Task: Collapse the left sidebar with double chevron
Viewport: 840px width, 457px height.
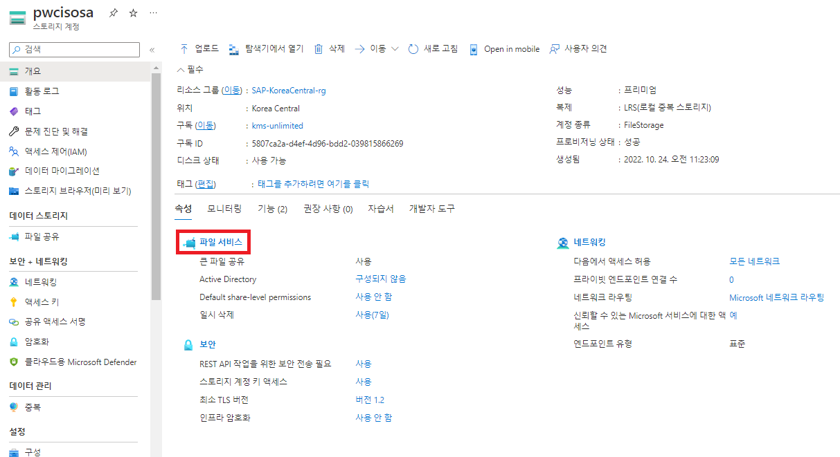Action: [x=152, y=50]
